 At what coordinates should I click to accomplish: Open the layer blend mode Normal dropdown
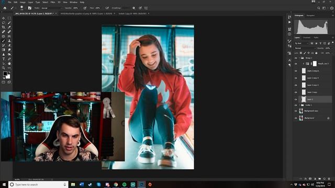305,48
